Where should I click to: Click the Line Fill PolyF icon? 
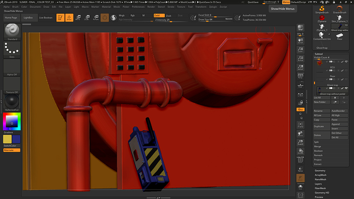(x=300, y=160)
